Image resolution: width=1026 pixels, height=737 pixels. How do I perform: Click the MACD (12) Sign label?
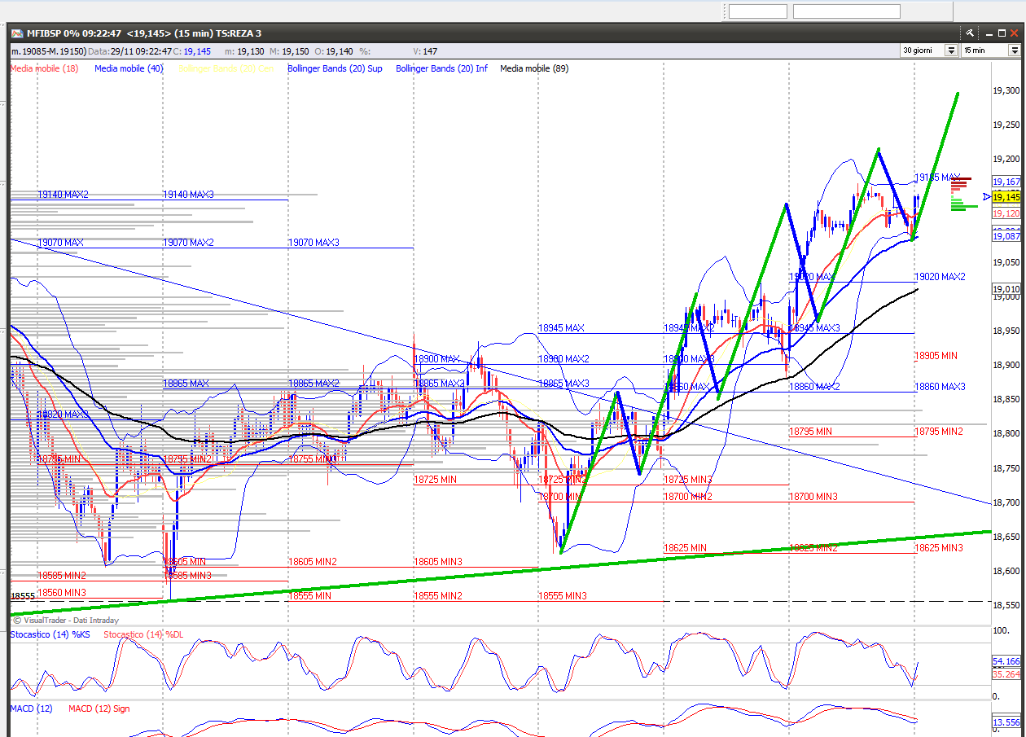click(x=99, y=708)
